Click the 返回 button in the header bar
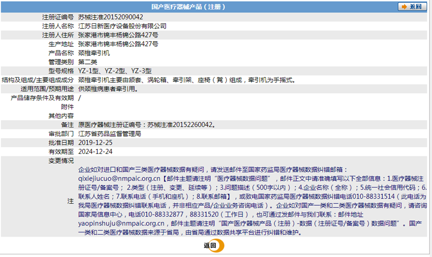The height and width of the screenshot is (257, 432). 412,7
